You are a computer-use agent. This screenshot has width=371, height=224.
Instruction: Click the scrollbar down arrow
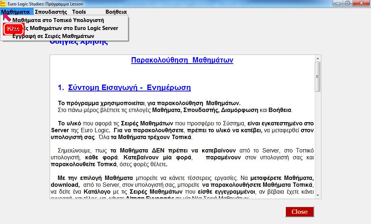pos(317,195)
